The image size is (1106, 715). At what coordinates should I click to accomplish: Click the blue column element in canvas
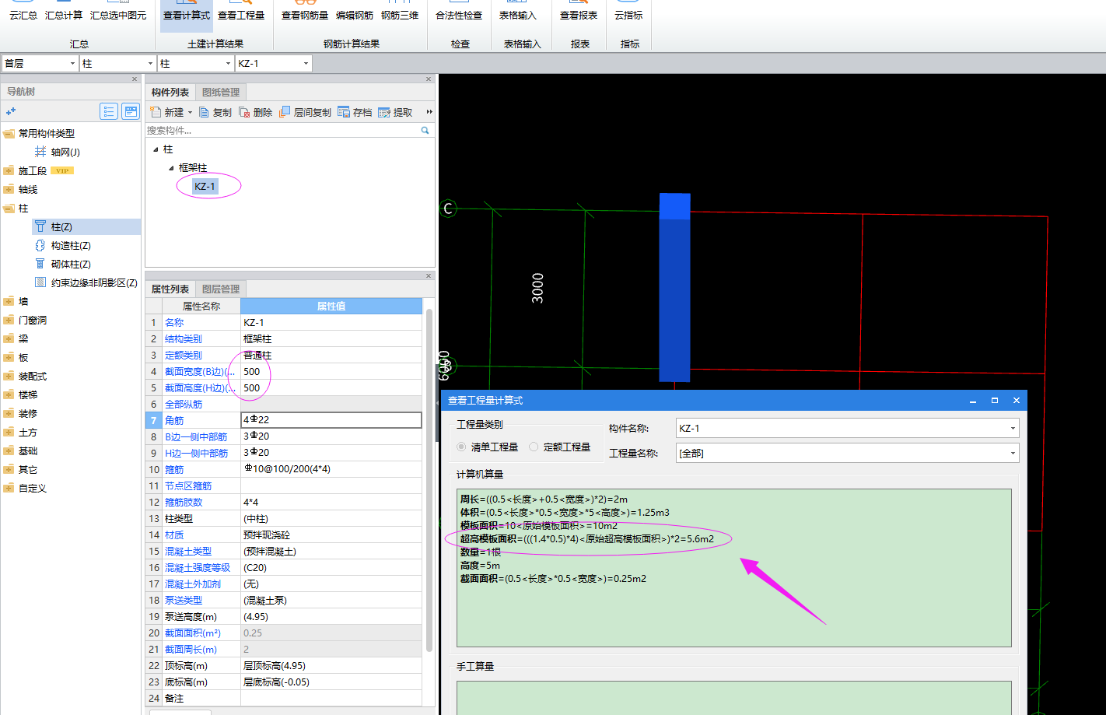tap(674, 288)
